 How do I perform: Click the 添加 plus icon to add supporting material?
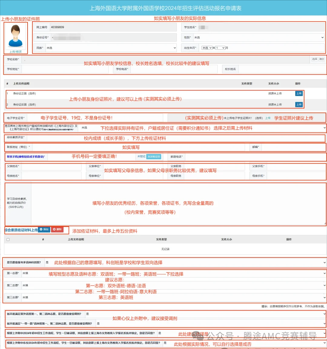pos(41,229)
